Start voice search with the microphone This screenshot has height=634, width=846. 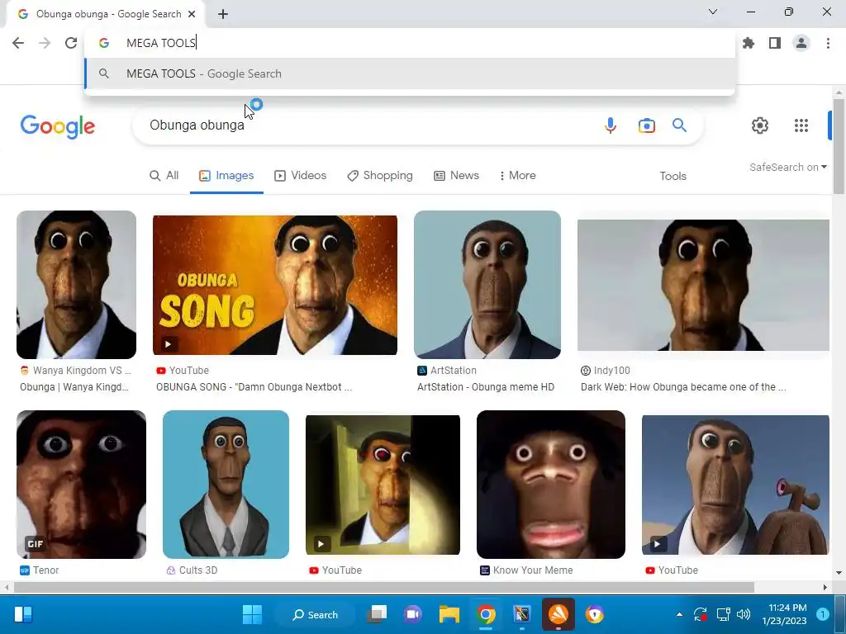tap(611, 125)
